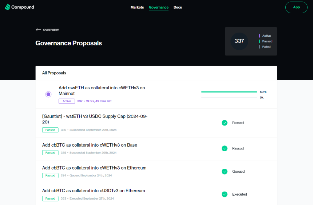This screenshot has width=313, height=205.
Task: Click the back arrow next to Overview
Action: click(38, 30)
